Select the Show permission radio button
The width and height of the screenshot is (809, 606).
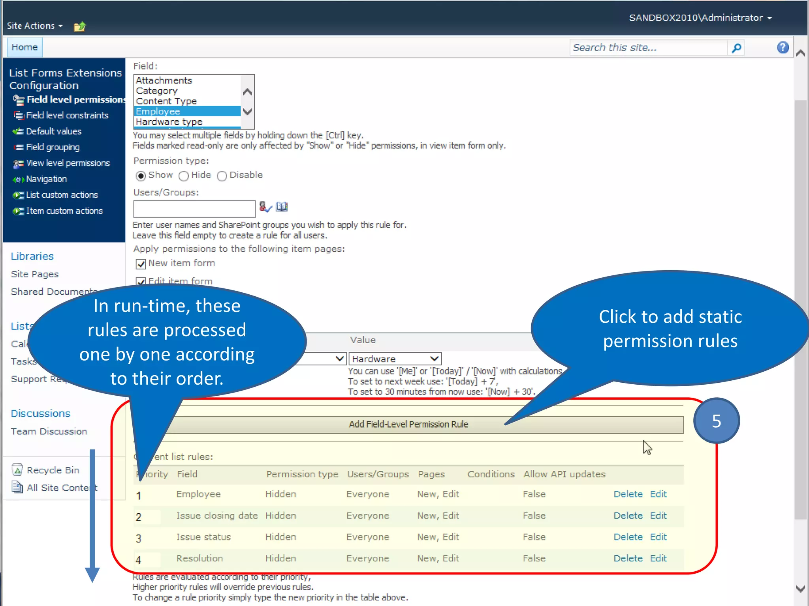click(x=141, y=176)
